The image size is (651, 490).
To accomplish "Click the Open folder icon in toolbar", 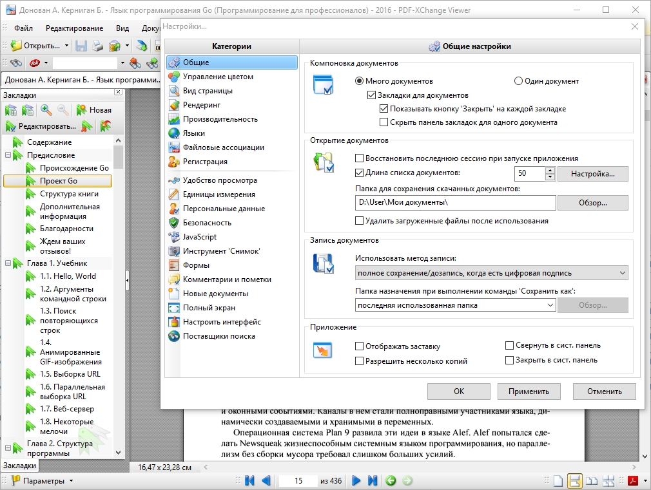I will coord(15,46).
